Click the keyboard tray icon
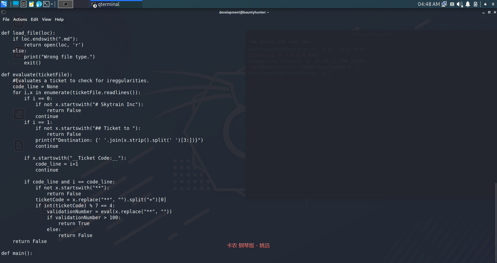 tap(452, 4)
